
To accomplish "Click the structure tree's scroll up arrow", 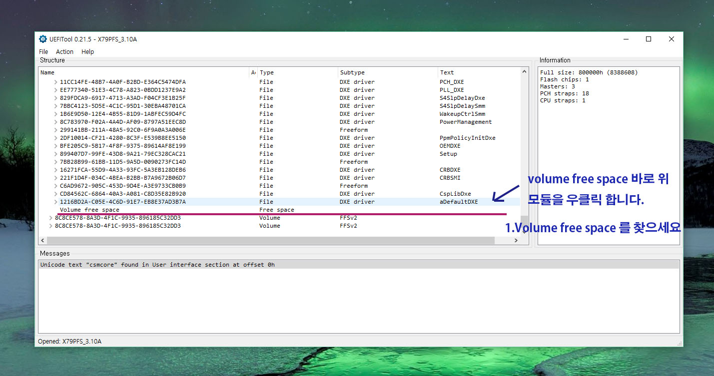I will coord(524,72).
